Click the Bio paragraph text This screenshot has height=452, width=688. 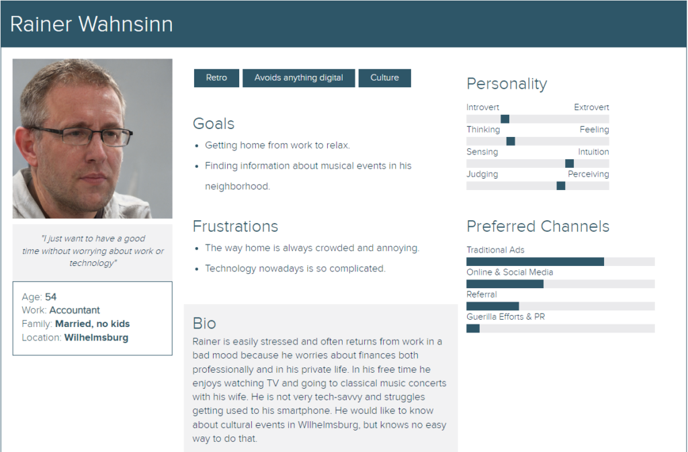click(319, 390)
